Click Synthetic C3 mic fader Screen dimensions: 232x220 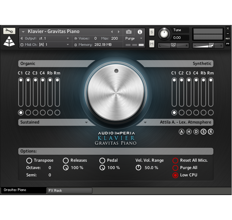tap(189, 92)
